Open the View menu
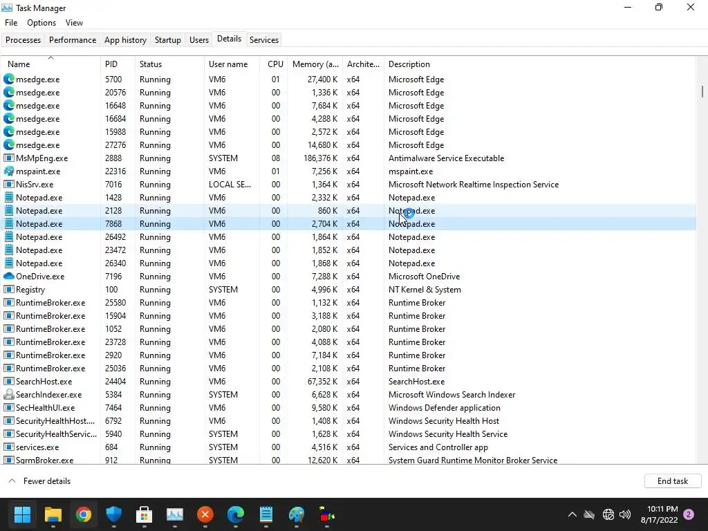 pos(74,23)
